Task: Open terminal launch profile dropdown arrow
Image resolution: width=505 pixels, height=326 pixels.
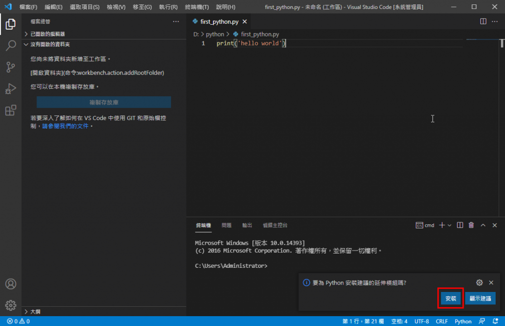Action: 449,225
